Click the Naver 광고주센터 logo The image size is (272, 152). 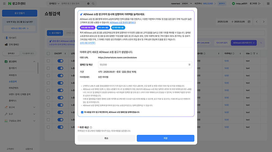pyautogui.click(x=17, y=4)
